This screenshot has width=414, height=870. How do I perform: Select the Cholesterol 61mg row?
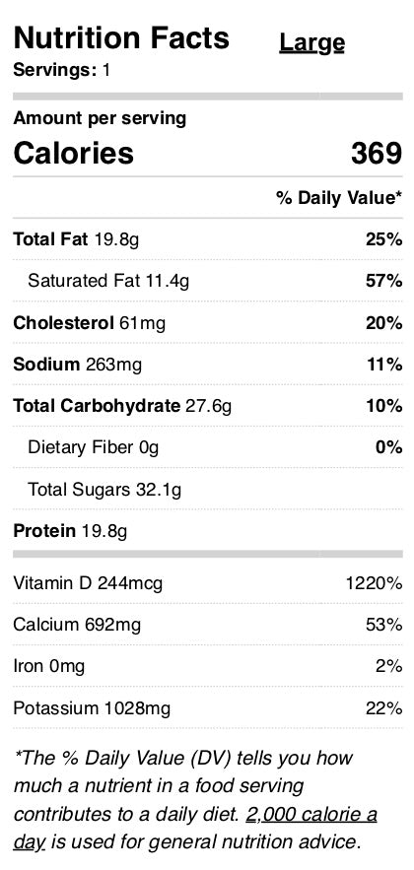[x=208, y=322]
